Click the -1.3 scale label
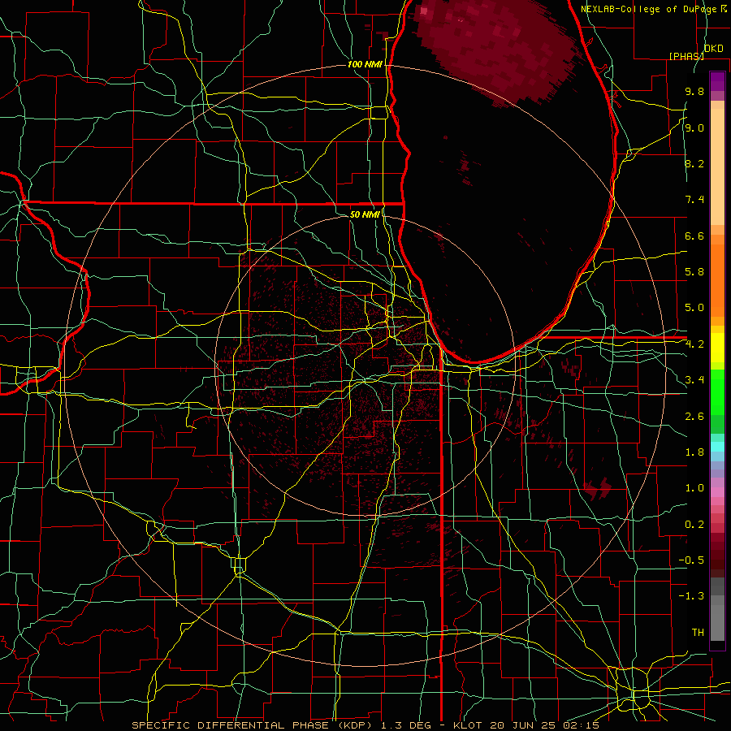 tap(691, 596)
